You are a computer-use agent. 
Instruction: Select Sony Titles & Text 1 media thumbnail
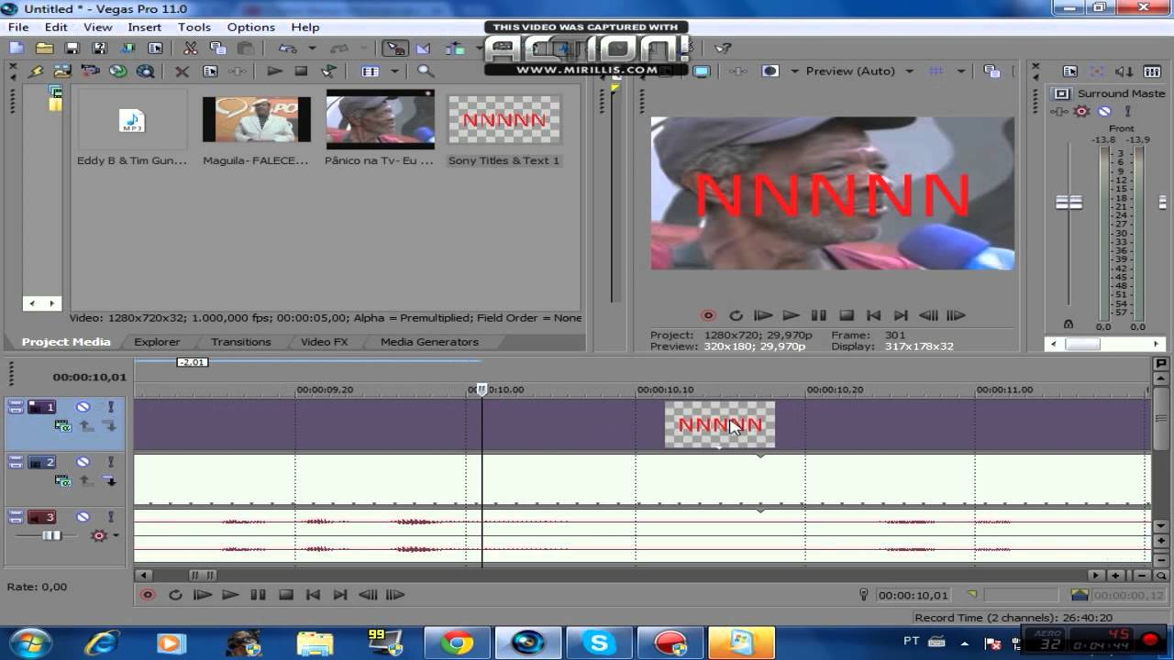[504, 121]
